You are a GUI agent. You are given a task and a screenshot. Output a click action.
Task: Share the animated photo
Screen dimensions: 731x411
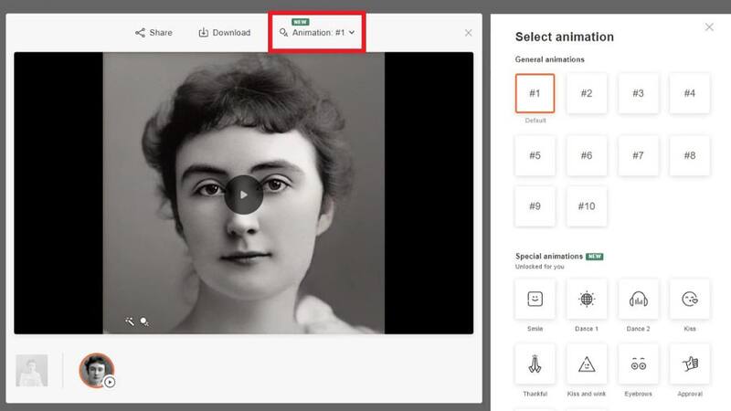pos(154,33)
